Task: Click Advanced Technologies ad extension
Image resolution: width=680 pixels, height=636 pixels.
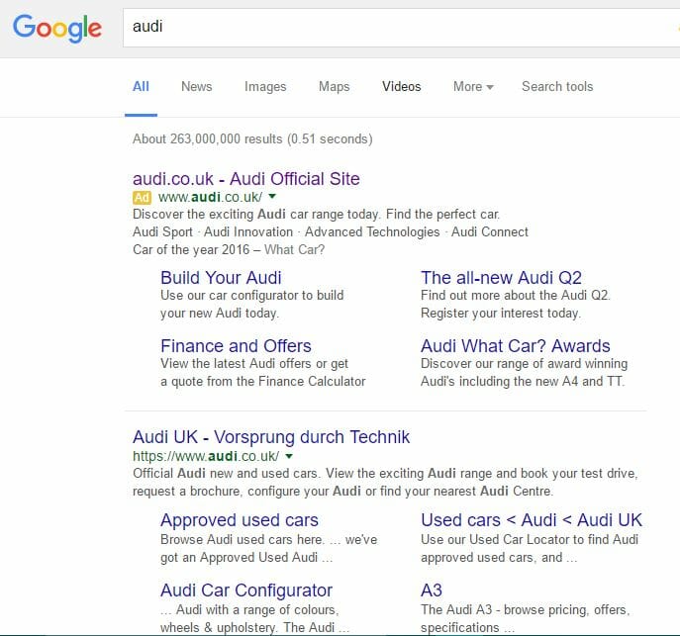Action: [372, 232]
